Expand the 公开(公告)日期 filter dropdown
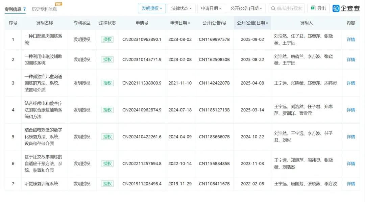Screen dimensions: 365x202 [x=246, y=8]
